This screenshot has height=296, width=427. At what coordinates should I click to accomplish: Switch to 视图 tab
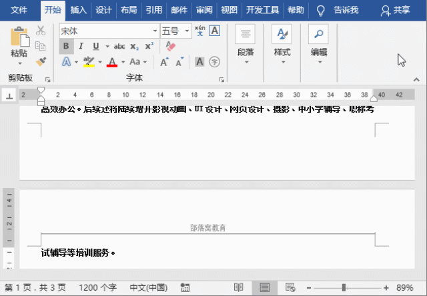(229, 10)
